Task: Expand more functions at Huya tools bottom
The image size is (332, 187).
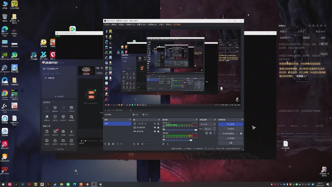Action: [59, 149]
